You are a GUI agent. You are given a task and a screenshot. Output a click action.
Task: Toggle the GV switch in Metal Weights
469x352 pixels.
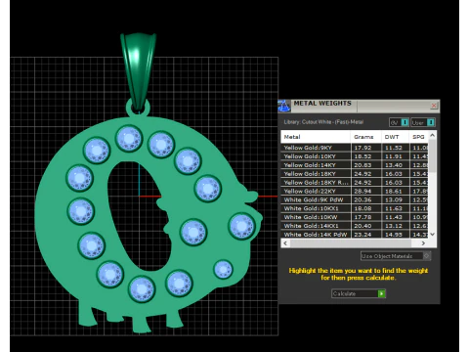pyautogui.click(x=399, y=122)
